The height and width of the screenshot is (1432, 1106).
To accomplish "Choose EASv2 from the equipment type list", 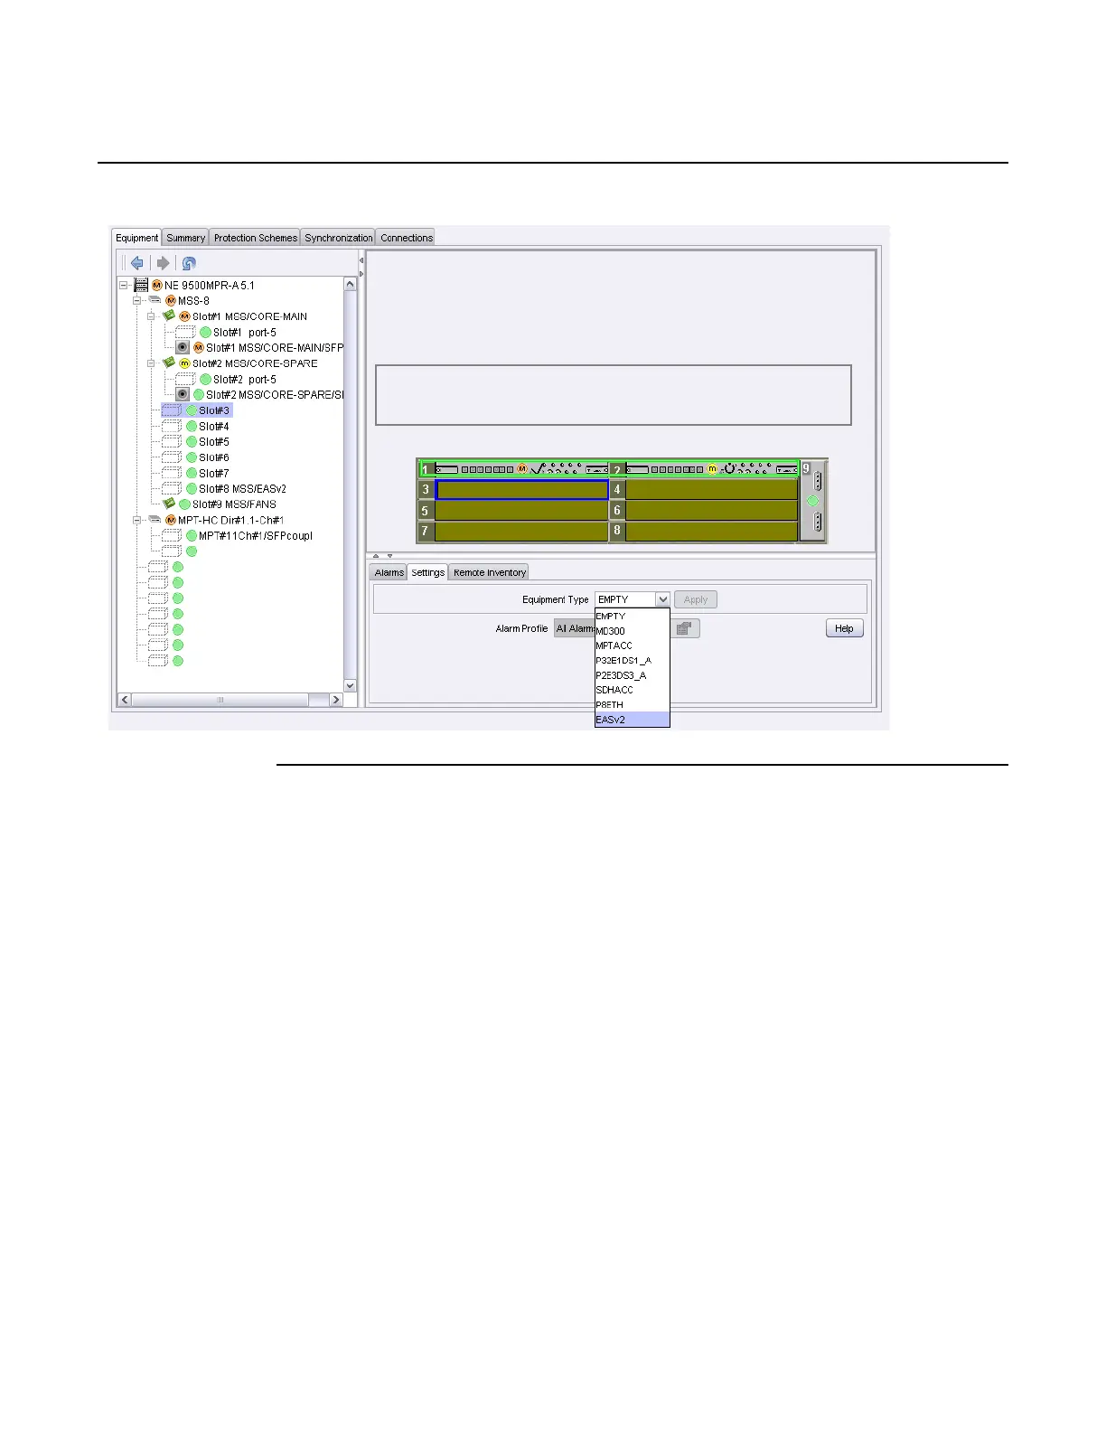I will 632,720.
